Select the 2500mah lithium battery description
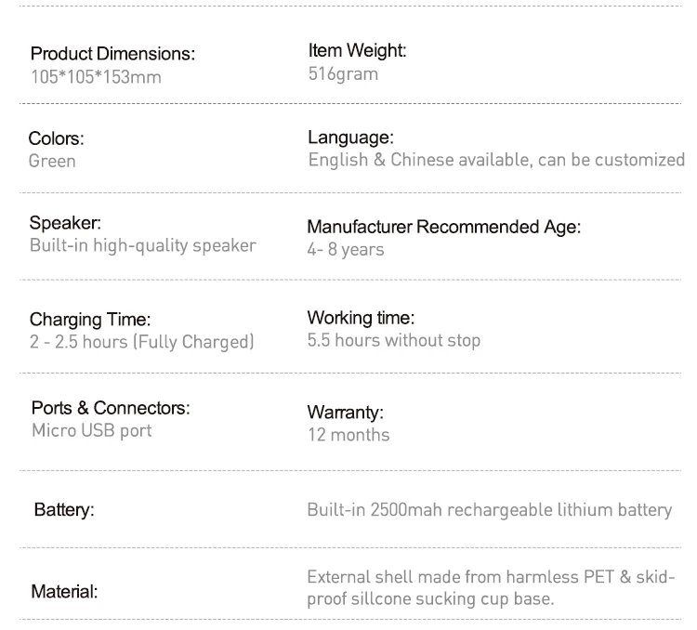Viewport: 697px width, 630px height. coord(489,509)
